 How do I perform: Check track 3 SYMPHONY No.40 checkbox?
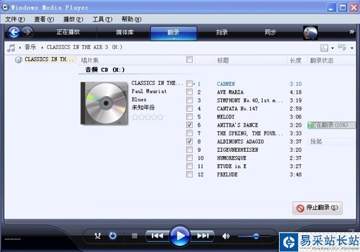189,100
